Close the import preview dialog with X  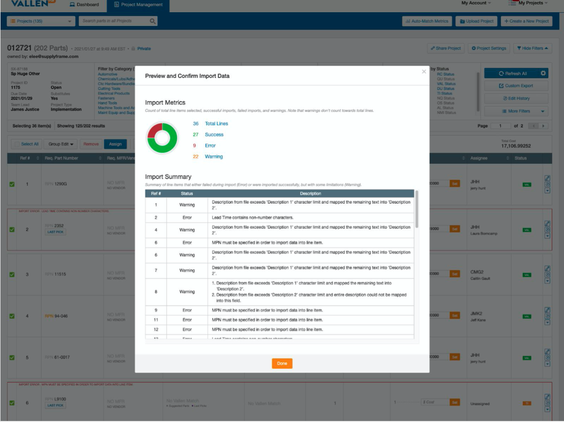[424, 72]
